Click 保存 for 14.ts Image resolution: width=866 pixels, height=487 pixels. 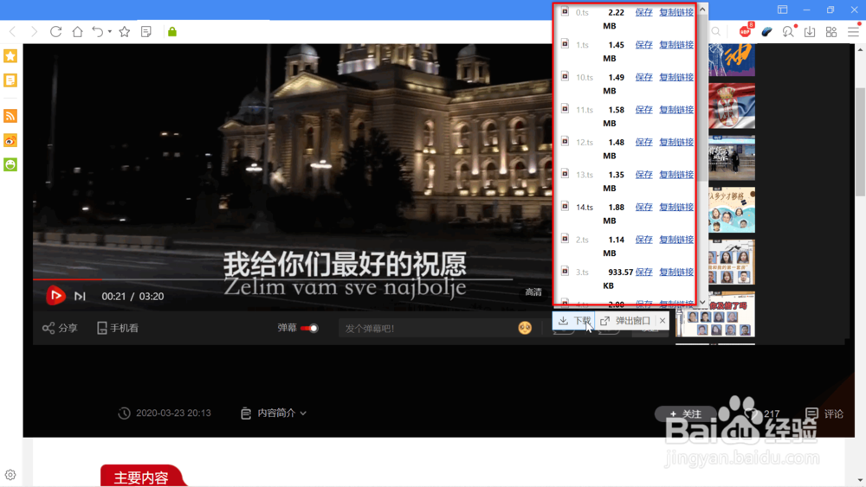click(643, 208)
